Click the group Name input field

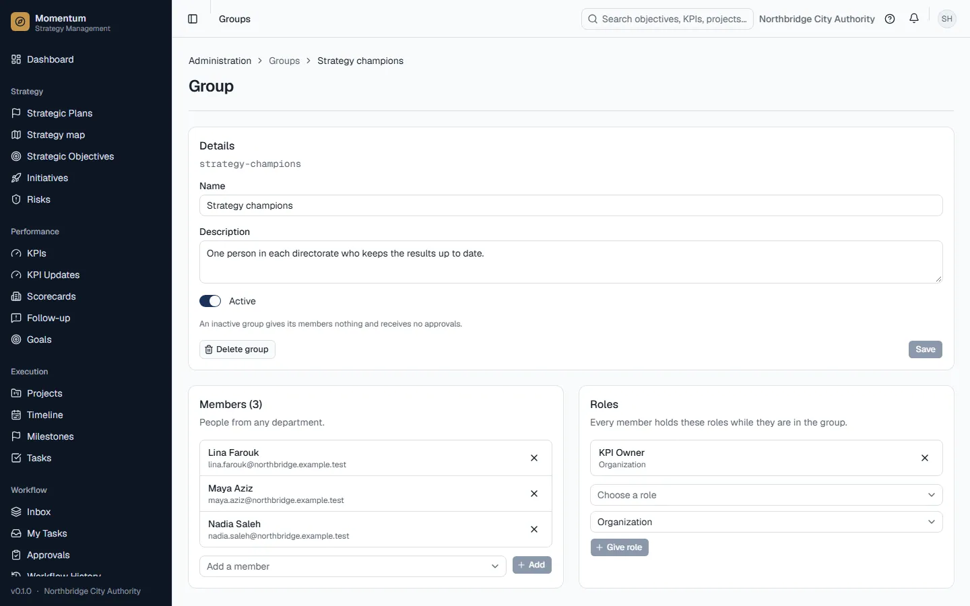[571, 205]
